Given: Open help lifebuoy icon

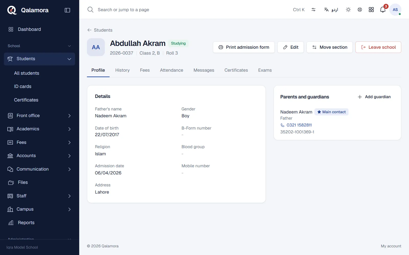Looking at the screenshot, I should 360,10.
